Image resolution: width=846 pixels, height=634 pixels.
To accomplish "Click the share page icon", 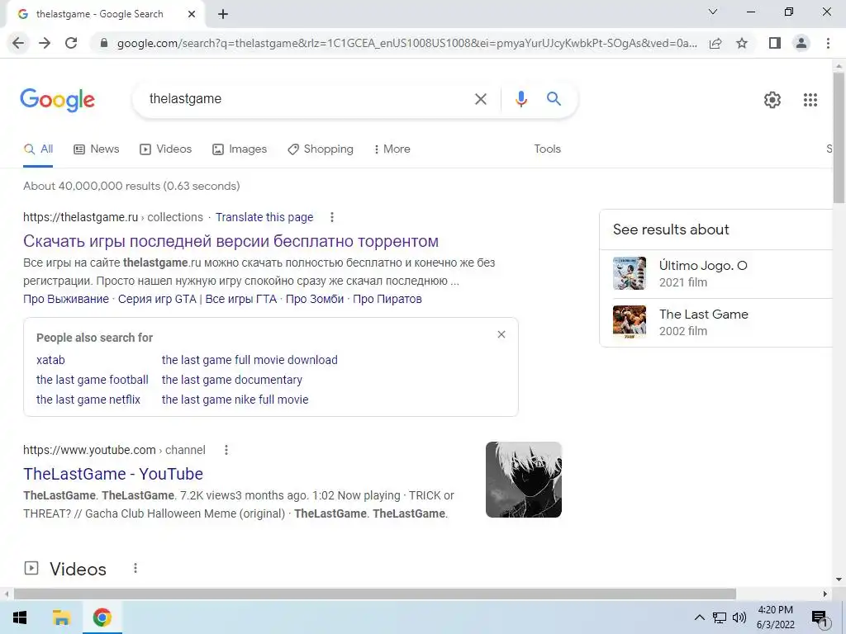I will point(715,43).
